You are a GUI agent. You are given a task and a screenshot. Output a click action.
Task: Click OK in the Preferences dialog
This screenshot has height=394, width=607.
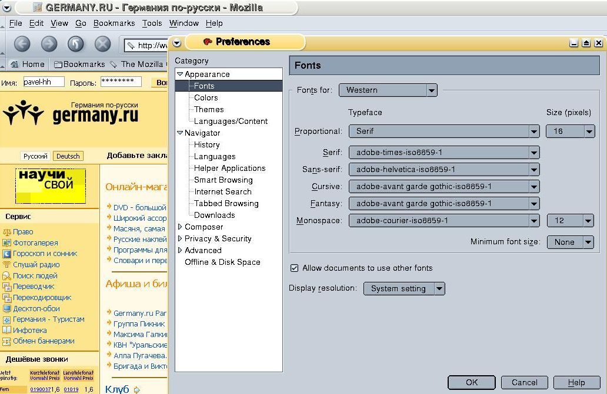(x=472, y=382)
